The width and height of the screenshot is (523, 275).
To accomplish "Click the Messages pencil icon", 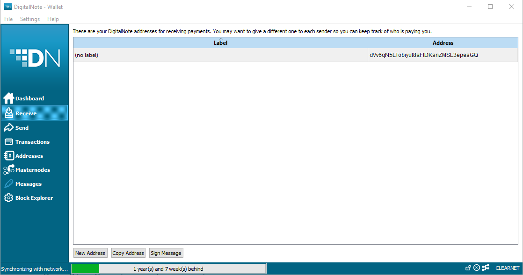I will point(9,184).
